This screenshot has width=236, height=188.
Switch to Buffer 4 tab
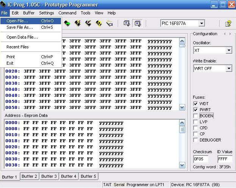coord(69,176)
